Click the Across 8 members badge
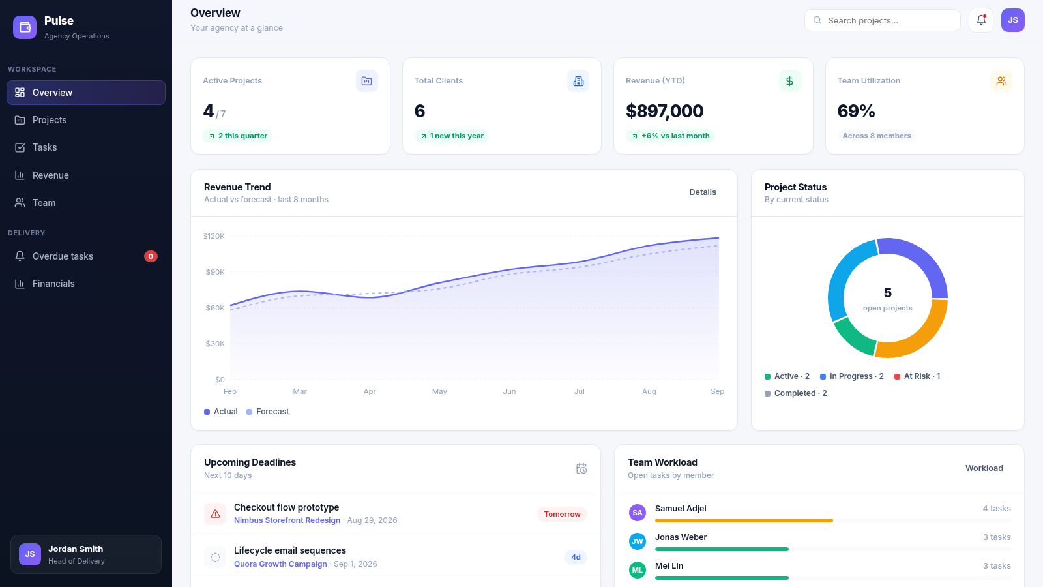1043x587 pixels. (877, 136)
